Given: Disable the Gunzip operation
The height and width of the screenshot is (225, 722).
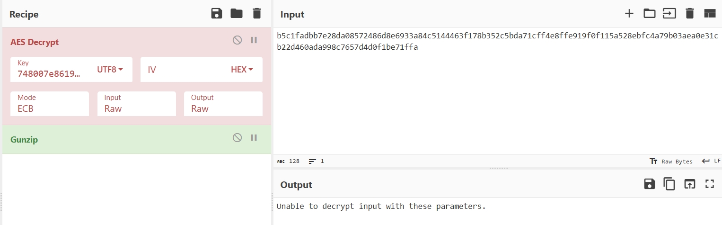Looking at the screenshot, I should coord(237,137).
